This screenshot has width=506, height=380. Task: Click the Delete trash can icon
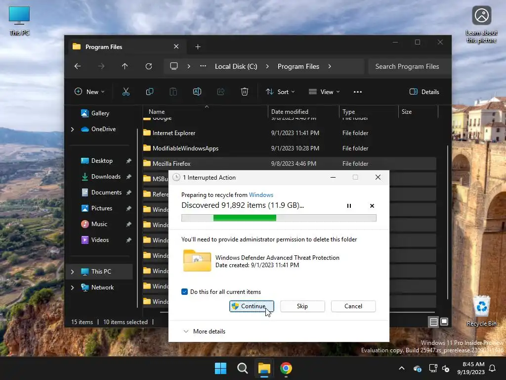click(244, 92)
